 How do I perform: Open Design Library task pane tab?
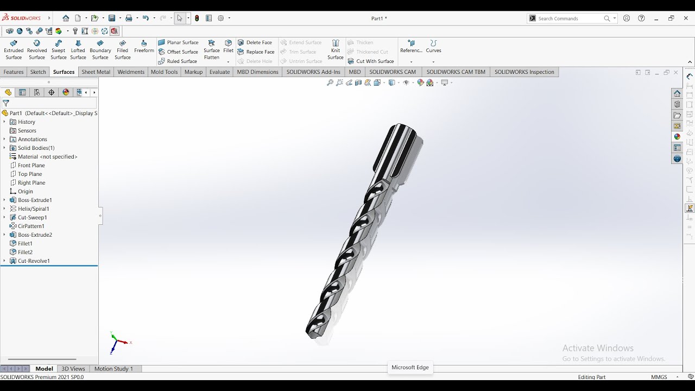point(677,104)
